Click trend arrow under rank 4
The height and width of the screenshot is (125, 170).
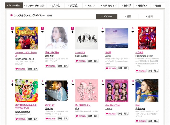click(103, 32)
